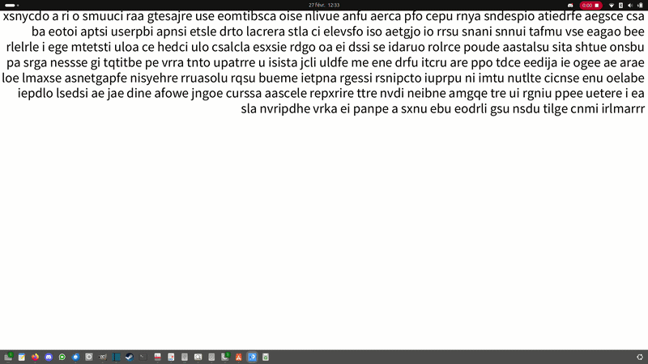Open the Terminal icon in the dock
This screenshot has height=364, width=648.
[143, 357]
